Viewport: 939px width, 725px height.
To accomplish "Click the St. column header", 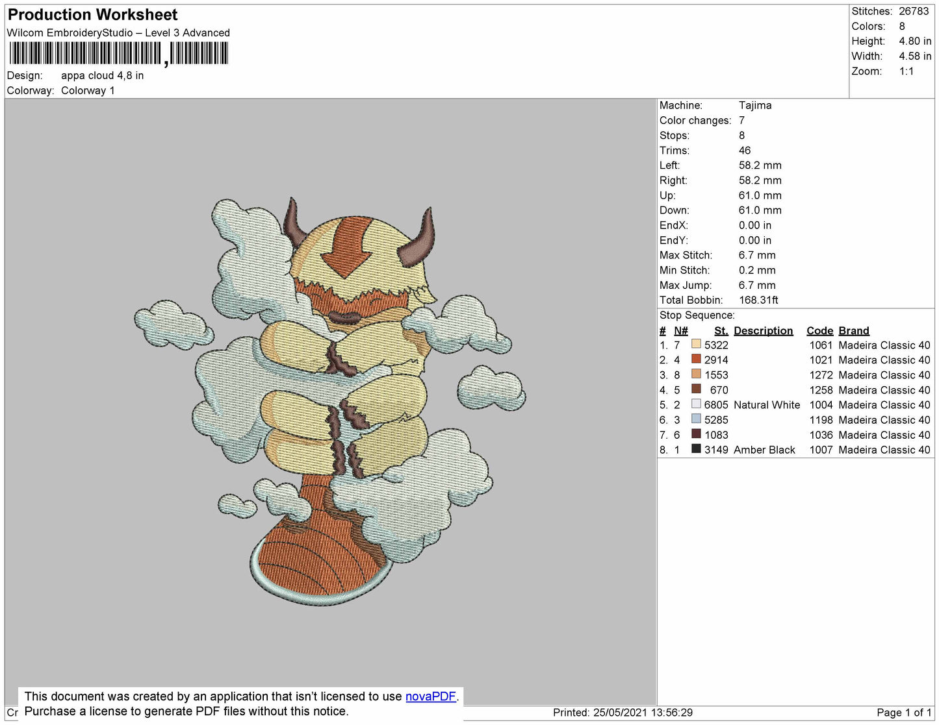I will pyautogui.click(x=721, y=330).
